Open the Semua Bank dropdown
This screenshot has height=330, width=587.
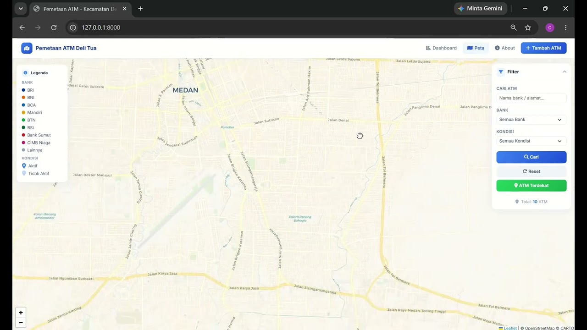[x=531, y=120]
